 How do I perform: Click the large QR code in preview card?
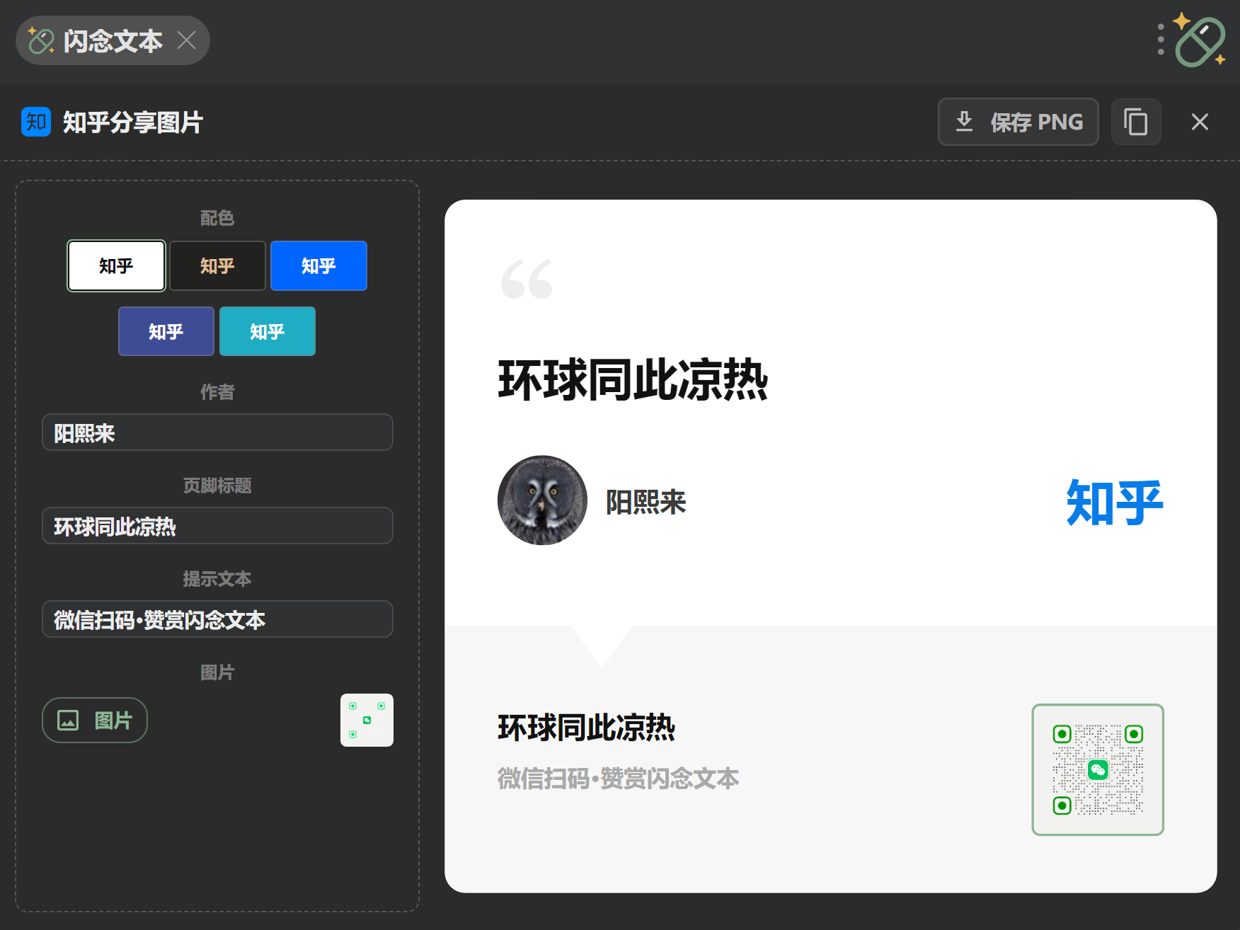[x=1098, y=770]
